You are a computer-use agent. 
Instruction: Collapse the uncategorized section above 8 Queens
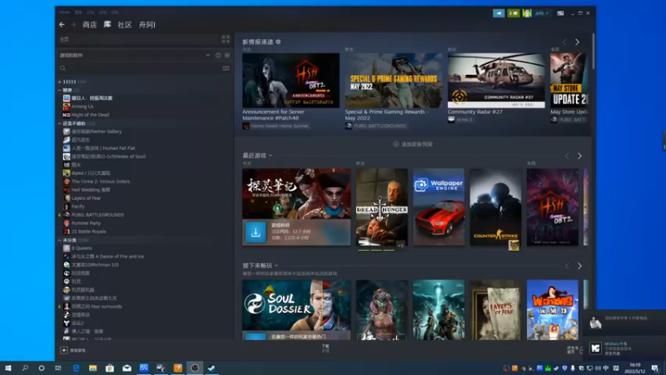(x=59, y=240)
